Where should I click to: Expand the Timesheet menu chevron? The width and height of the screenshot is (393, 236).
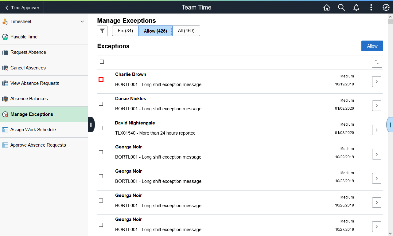click(x=82, y=22)
